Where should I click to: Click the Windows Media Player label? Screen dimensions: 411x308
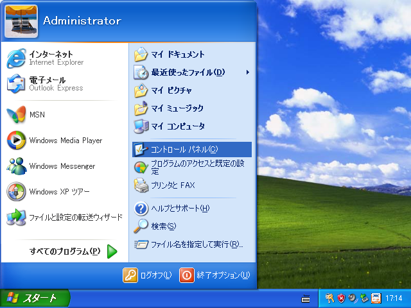click(x=66, y=141)
